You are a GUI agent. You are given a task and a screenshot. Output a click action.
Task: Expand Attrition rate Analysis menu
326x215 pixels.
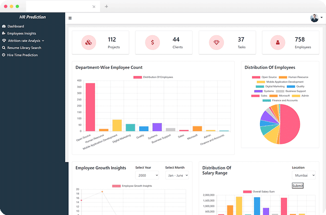(x=26, y=40)
